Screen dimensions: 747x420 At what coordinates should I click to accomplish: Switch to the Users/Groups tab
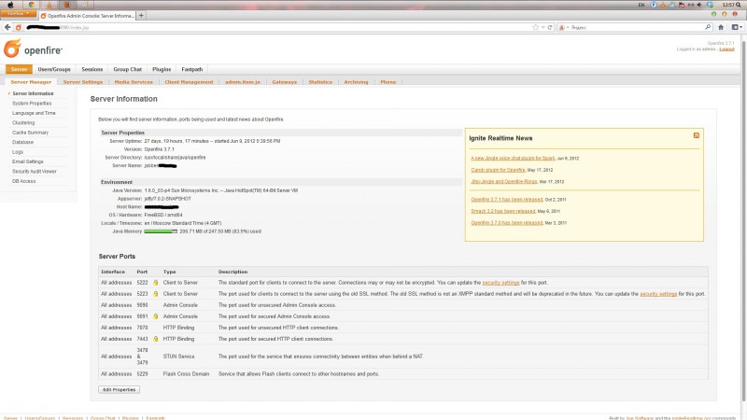54,69
